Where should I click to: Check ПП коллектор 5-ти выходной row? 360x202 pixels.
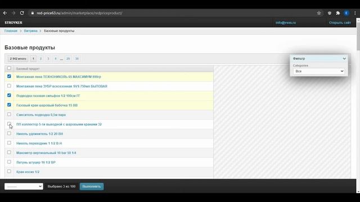tap(9, 123)
